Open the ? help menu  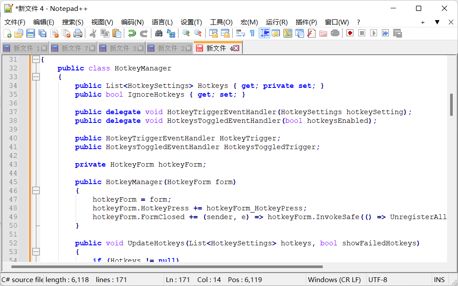[x=358, y=22]
